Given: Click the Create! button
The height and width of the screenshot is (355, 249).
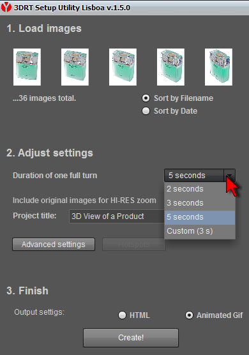Looking at the screenshot, I should (x=131, y=338).
